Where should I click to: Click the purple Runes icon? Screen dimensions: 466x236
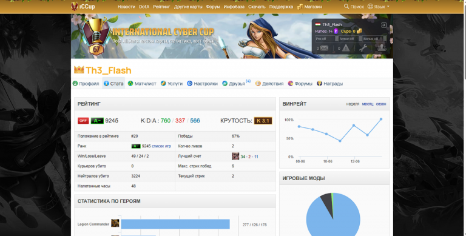point(336,31)
